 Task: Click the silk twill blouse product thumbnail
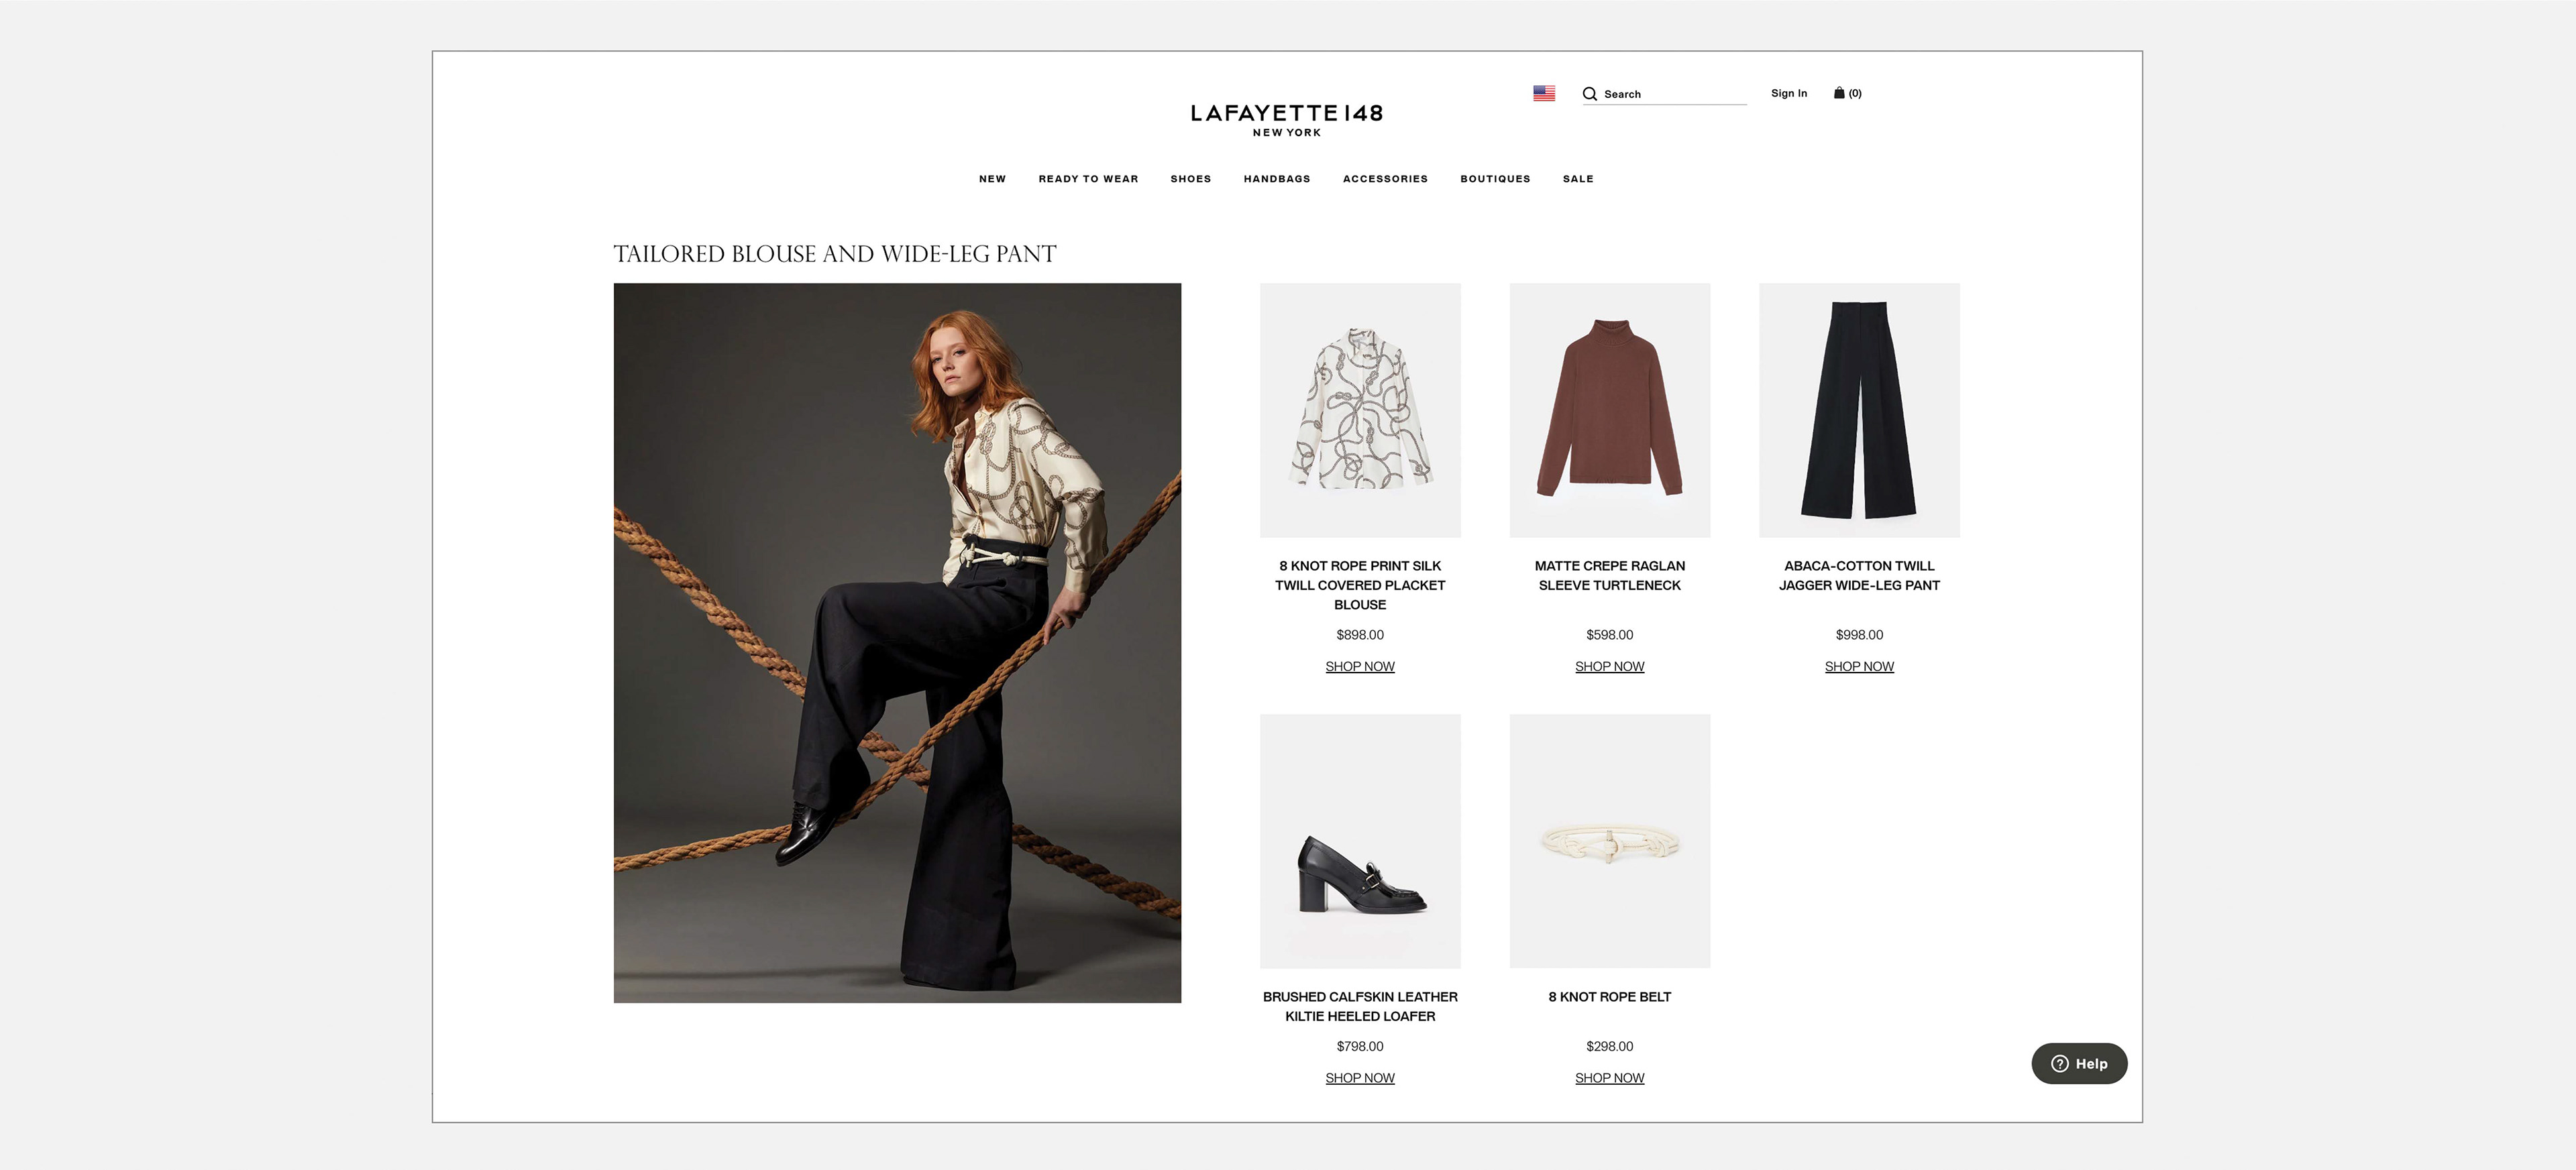pos(1360,410)
